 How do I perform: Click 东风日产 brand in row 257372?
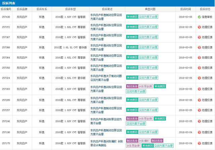click(x=22, y=27)
